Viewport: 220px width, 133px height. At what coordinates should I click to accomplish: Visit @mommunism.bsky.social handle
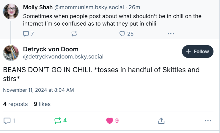(81, 7)
